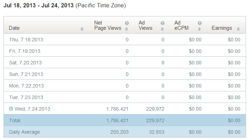Image resolution: width=252 pixels, height=140 pixels.
Task: Select the Thu, 7.18.2013 row date
Action: click(26, 40)
